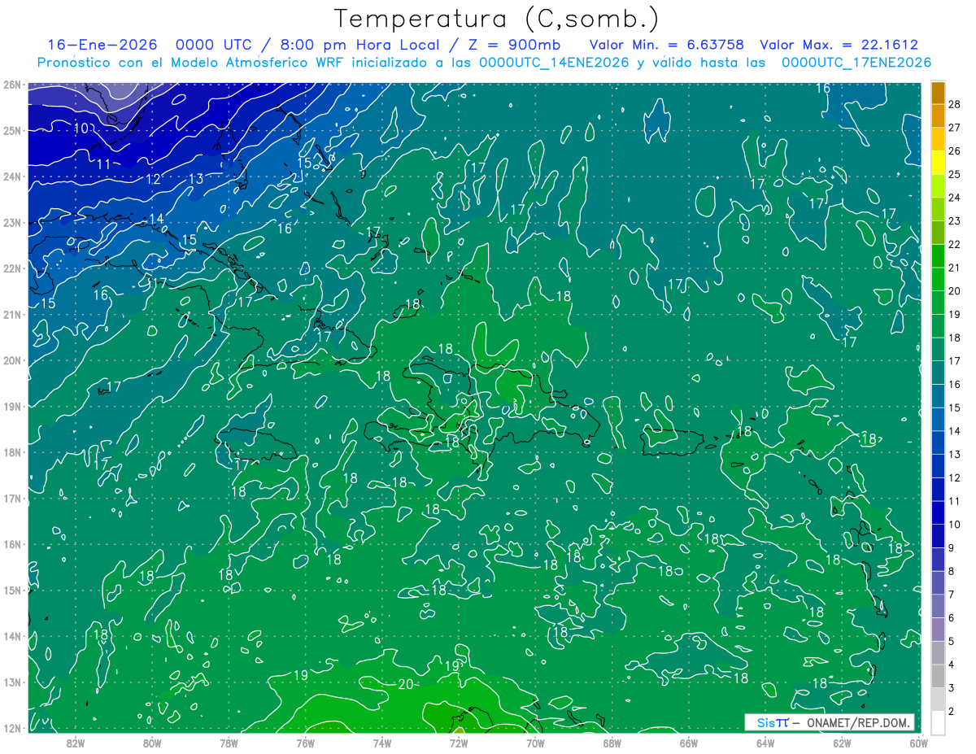Click the map contour label '10'
976x754 pixels.
[x=81, y=129]
